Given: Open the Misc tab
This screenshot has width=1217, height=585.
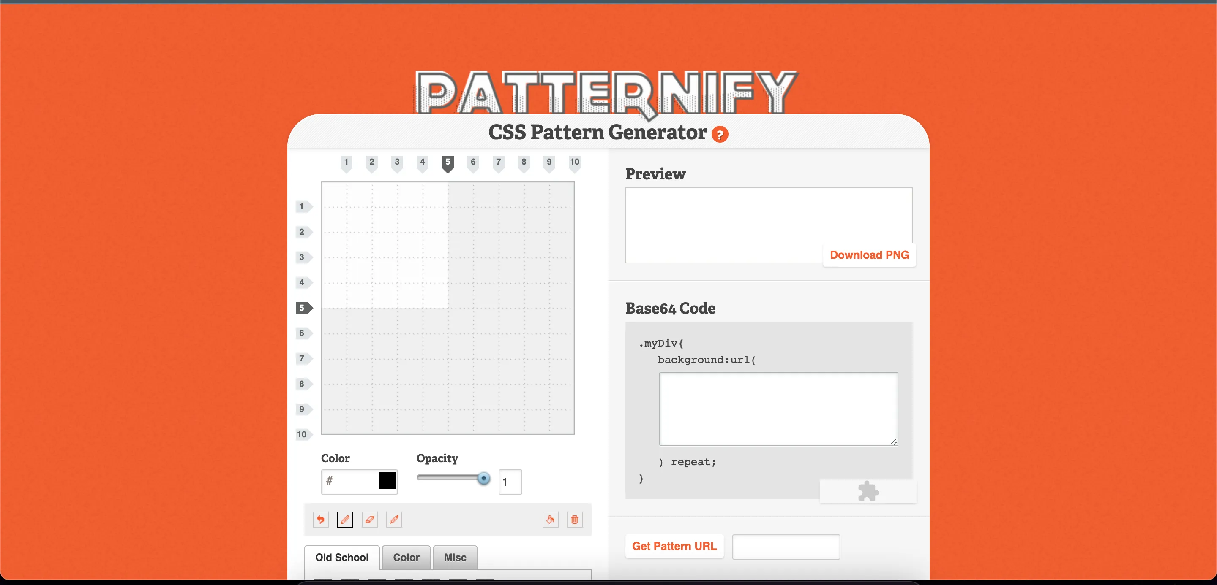Looking at the screenshot, I should (455, 557).
